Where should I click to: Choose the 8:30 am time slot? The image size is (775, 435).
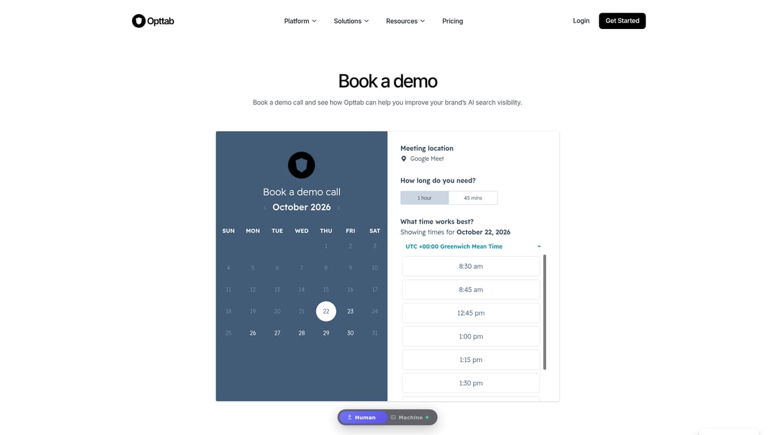(470, 266)
